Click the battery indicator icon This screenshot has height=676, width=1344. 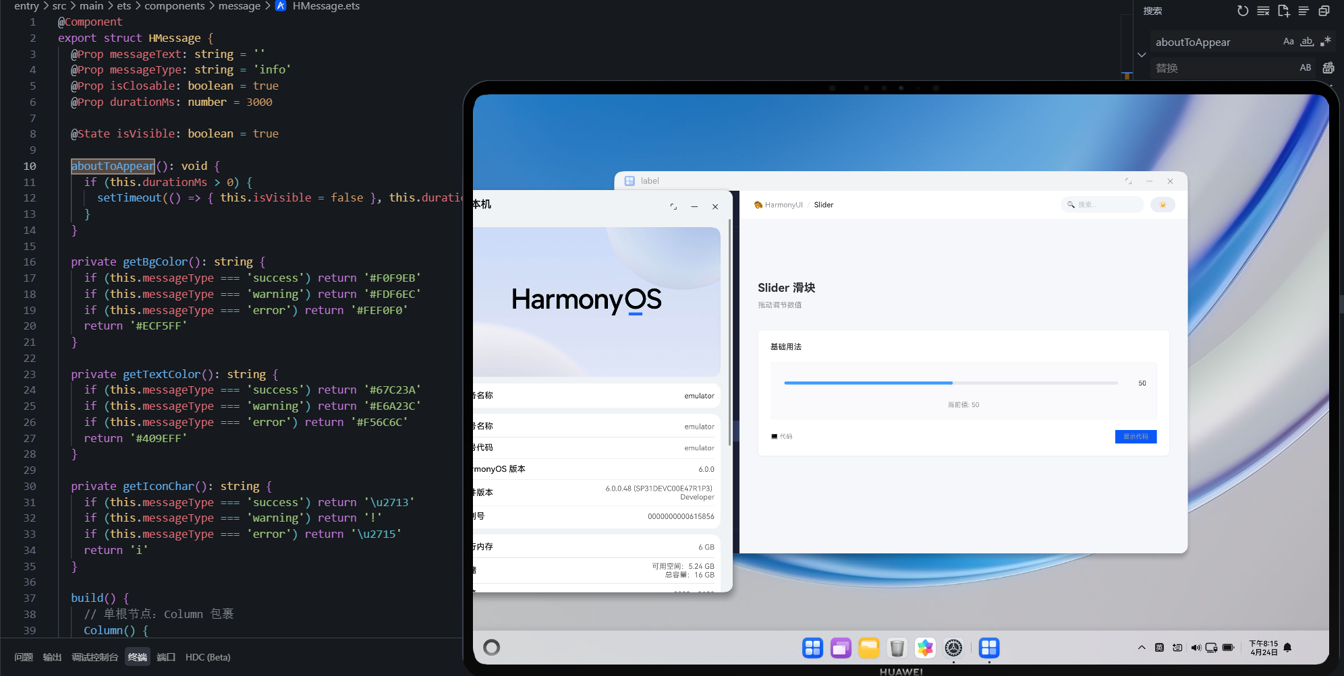pyautogui.click(x=1229, y=648)
